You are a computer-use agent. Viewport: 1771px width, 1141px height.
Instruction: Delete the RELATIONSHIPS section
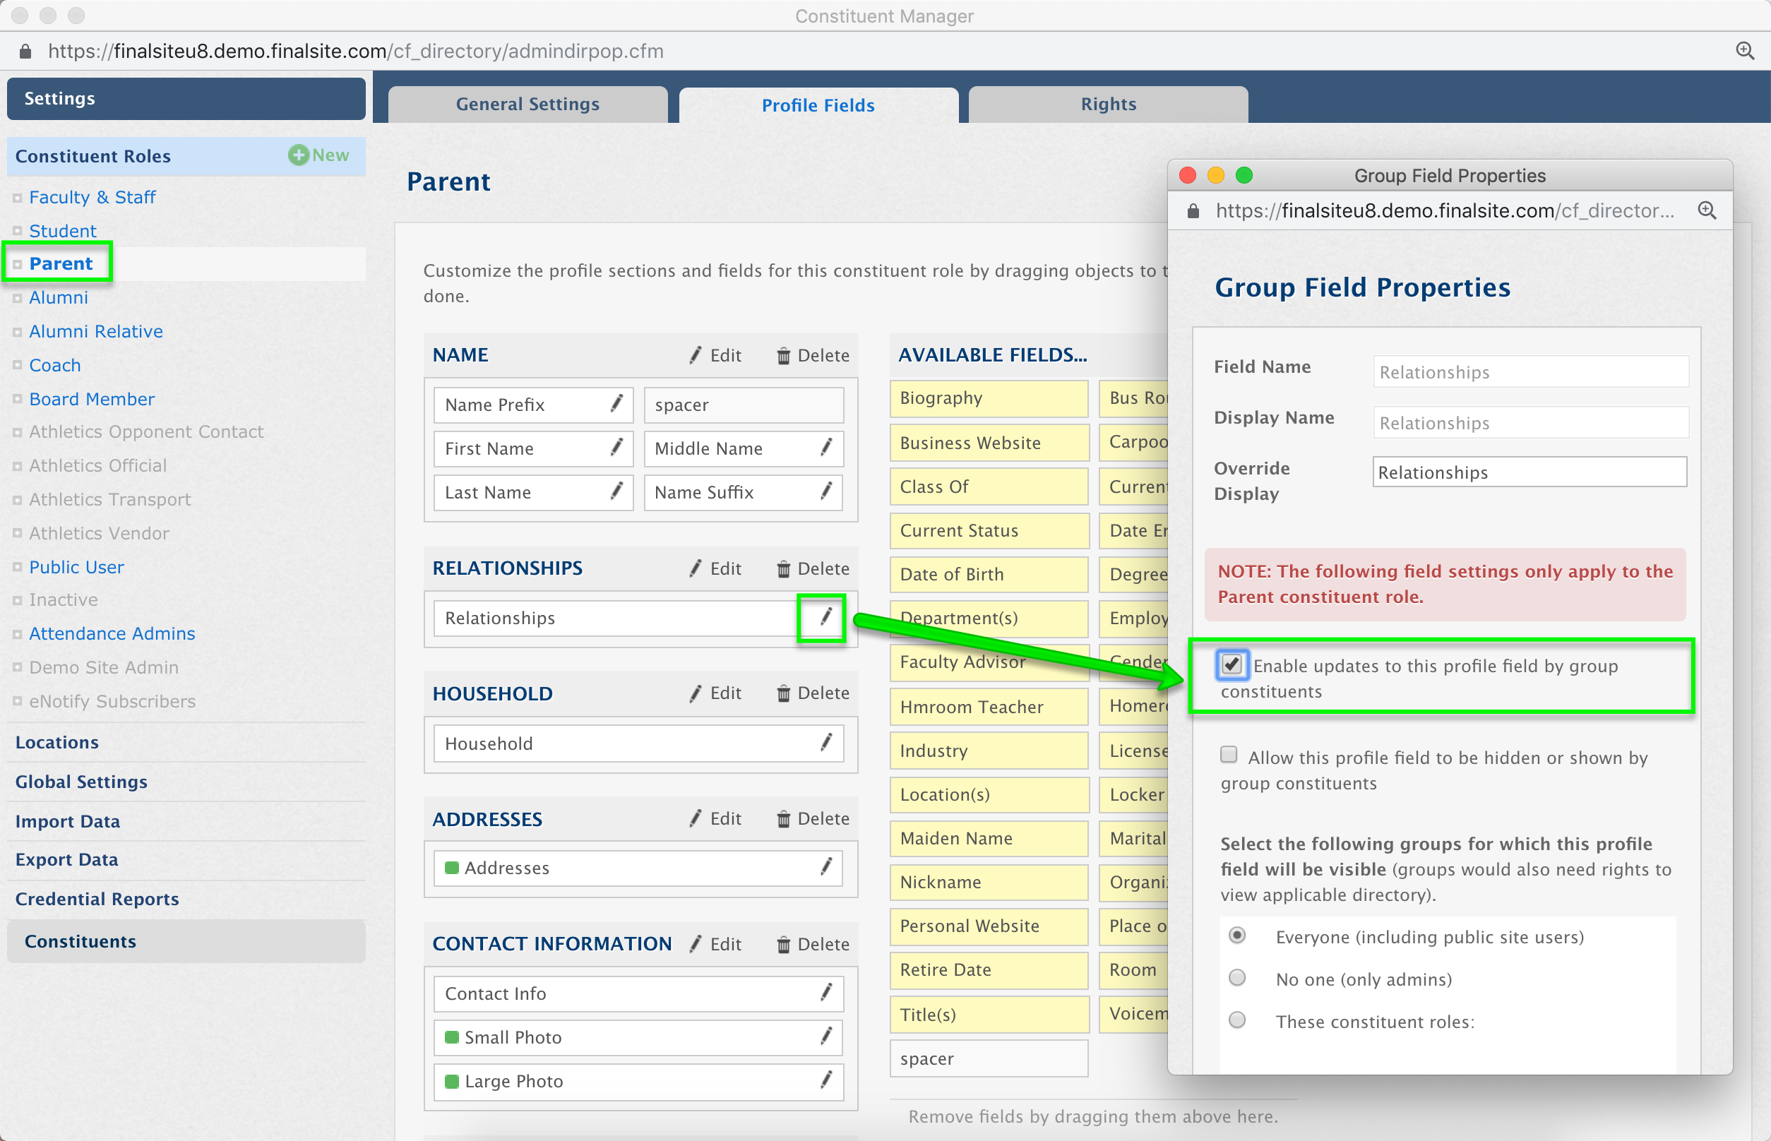[813, 569]
